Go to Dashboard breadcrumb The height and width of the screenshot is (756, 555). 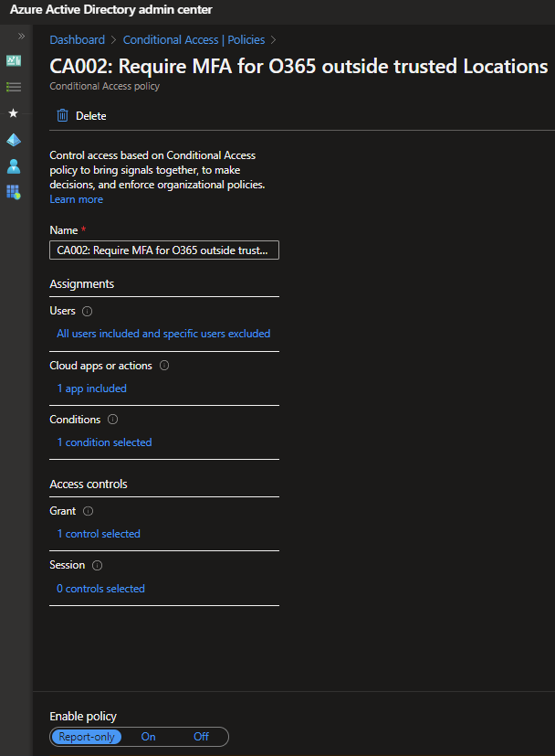(x=78, y=40)
